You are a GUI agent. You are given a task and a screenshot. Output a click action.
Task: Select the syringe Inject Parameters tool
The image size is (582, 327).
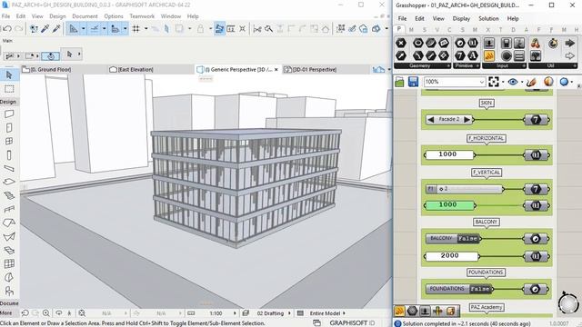pyautogui.click(x=56, y=28)
